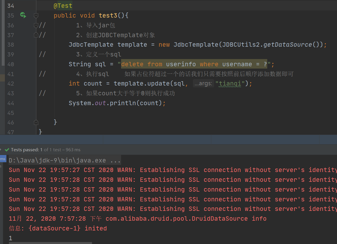This screenshot has height=244, width=337.
Task: Collapse the test3 method fold marker
Action: tap(36, 16)
